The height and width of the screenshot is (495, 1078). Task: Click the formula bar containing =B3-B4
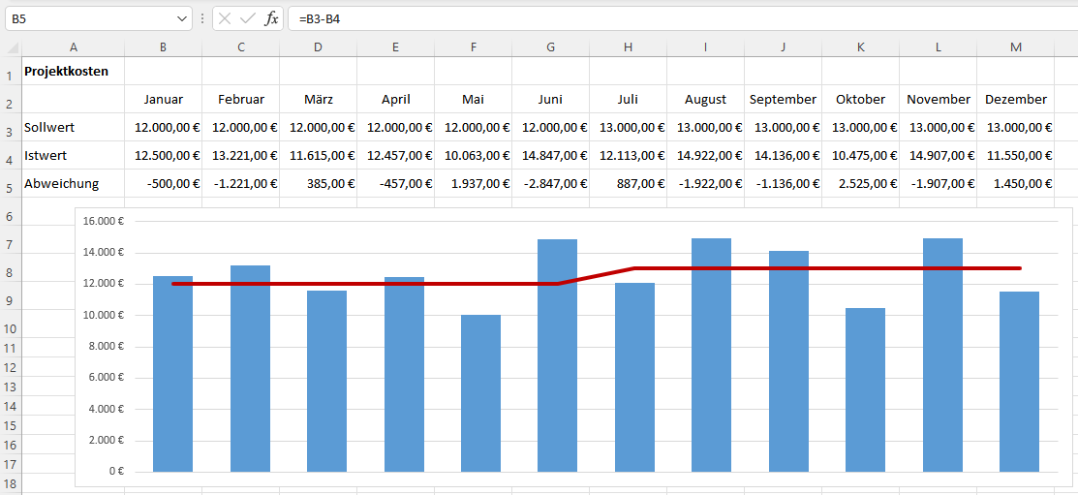[x=678, y=18]
